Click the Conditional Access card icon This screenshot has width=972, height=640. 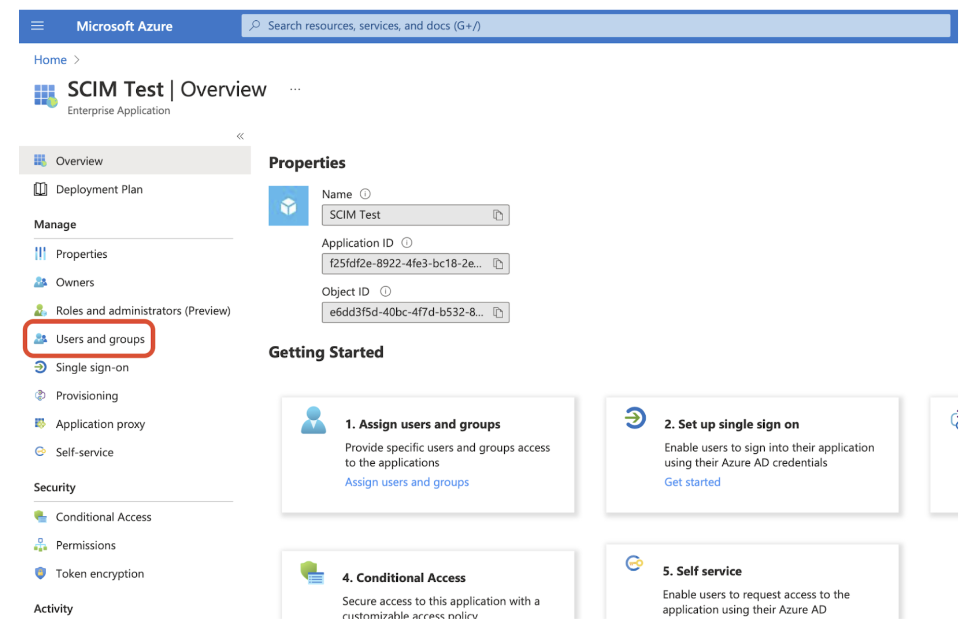pyautogui.click(x=312, y=573)
